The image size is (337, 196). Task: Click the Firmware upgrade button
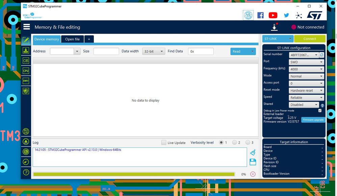click(x=313, y=120)
